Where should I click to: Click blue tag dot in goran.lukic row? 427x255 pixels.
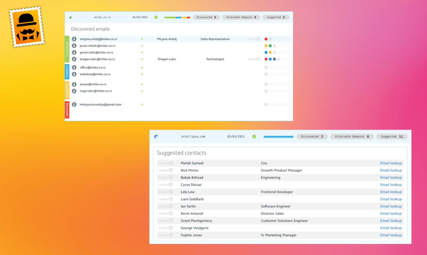pyautogui.click(x=266, y=52)
